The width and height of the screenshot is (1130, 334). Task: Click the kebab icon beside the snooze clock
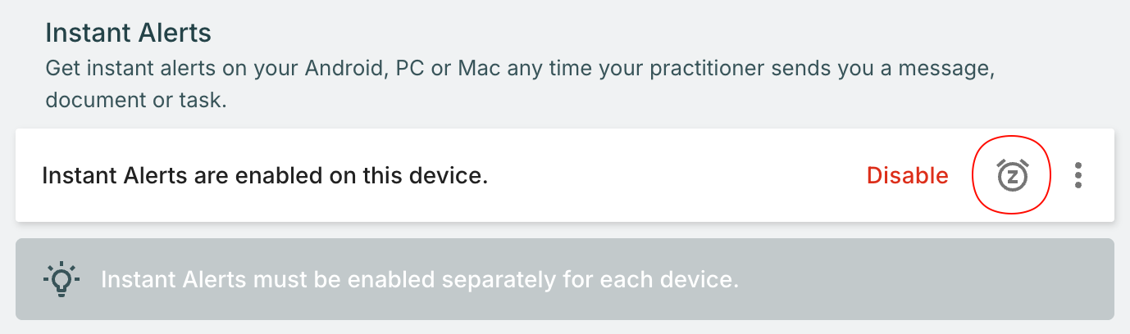[1078, 175]
